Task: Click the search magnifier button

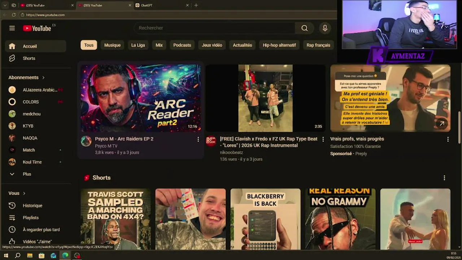Action: click(x=305, y=28)
